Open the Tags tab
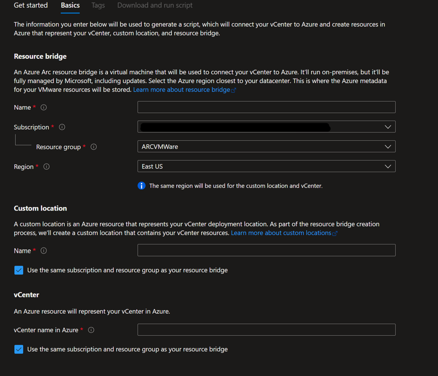This screenshot has width=438, height=376. tap(98, 5)
